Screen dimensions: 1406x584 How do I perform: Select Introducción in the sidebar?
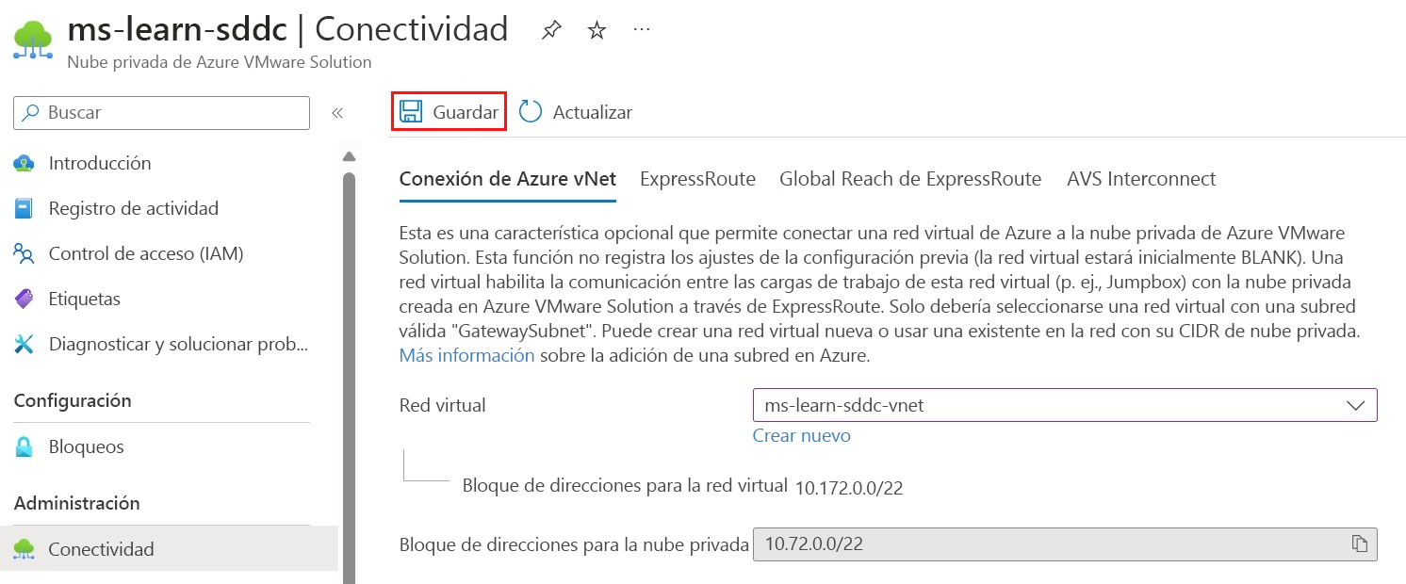point(100,162)
